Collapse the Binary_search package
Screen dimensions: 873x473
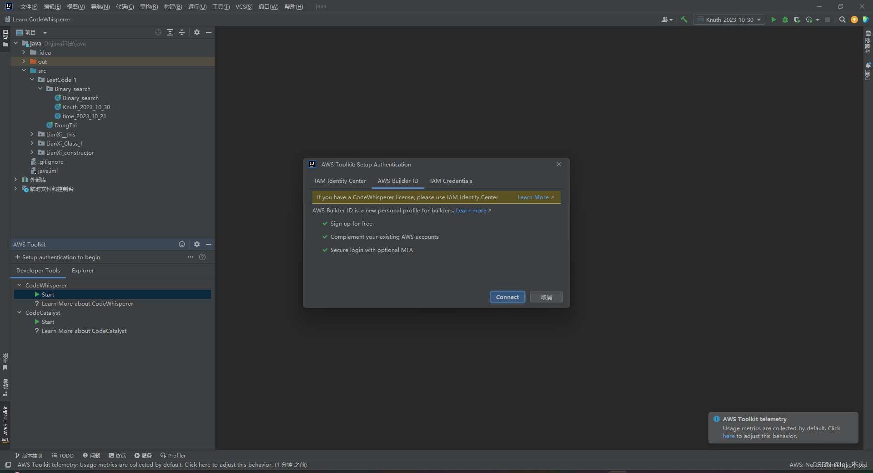(40, 89)
